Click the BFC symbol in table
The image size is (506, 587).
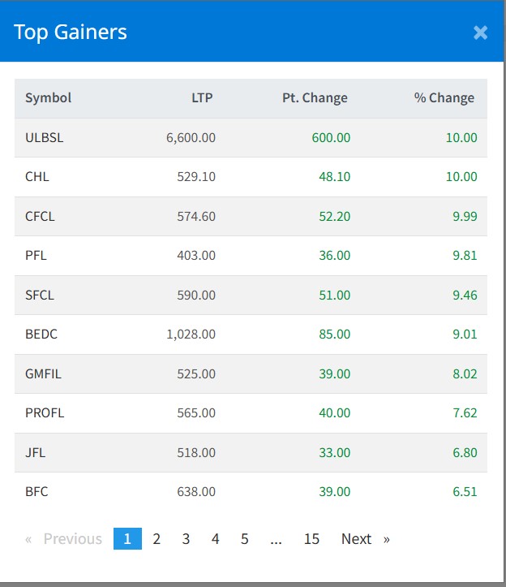click(x=36, y=492)
